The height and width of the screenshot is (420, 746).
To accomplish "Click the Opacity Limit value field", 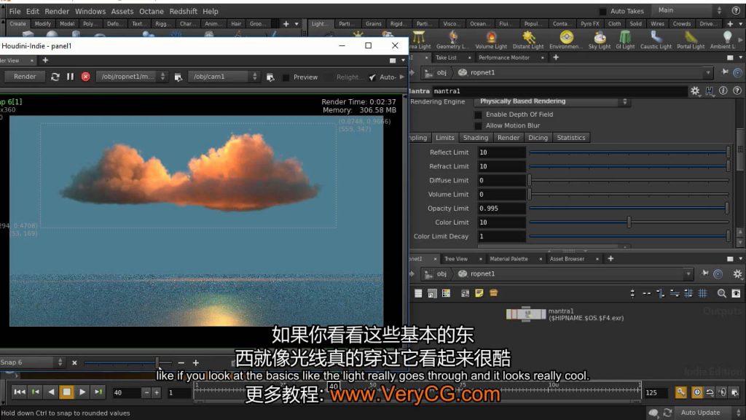I will (x=501, y=209).
